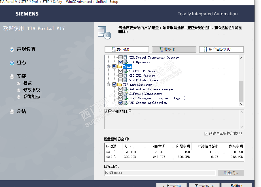Click the description box scroll-down arrow
This screenshot has width=261, height=187.
click(x=241, y=127)
